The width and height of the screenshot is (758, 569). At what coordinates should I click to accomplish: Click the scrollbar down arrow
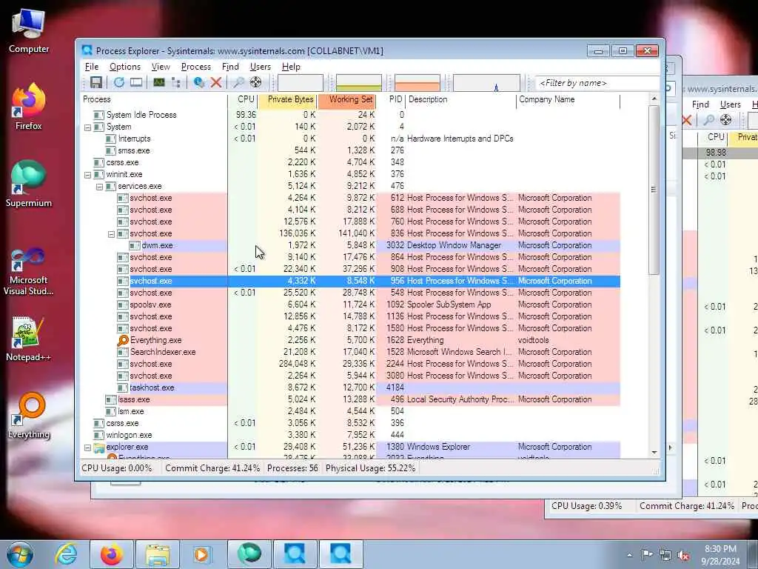[654, 453]
